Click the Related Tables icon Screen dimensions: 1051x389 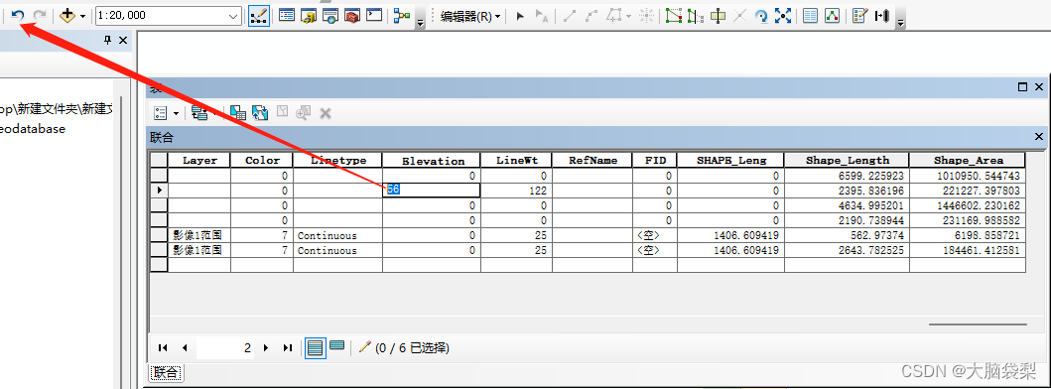[x=199, y=113]
